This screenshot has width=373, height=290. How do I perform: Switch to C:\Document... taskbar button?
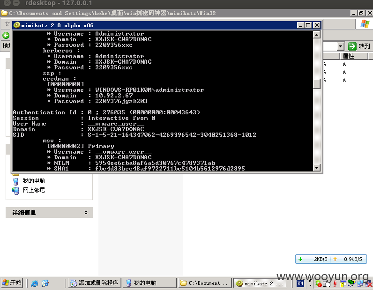click(205, 283)
